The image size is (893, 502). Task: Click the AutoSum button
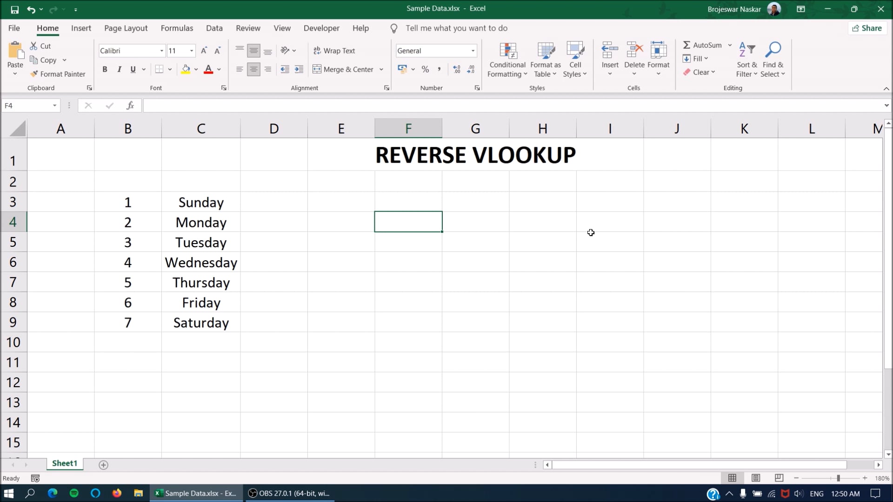click(x=702, y=45)
